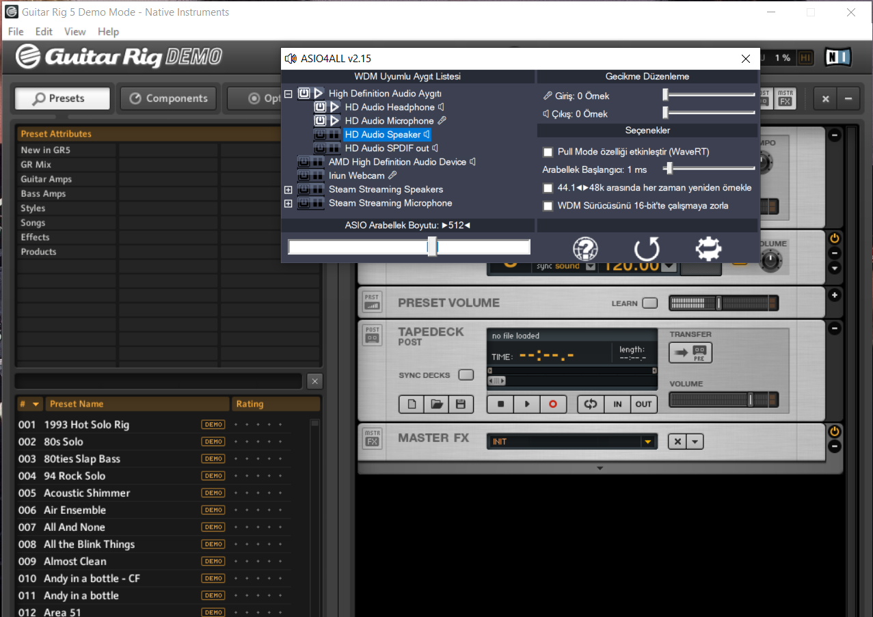Image resolution: width=873 pixels, height=617 pixels.
Task: Collapse High Definition Audio Aygıtı tree
Action: (288, 94)
